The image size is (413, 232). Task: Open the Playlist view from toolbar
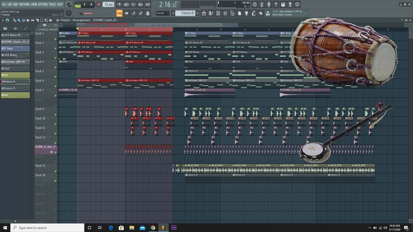pos(204,13)
